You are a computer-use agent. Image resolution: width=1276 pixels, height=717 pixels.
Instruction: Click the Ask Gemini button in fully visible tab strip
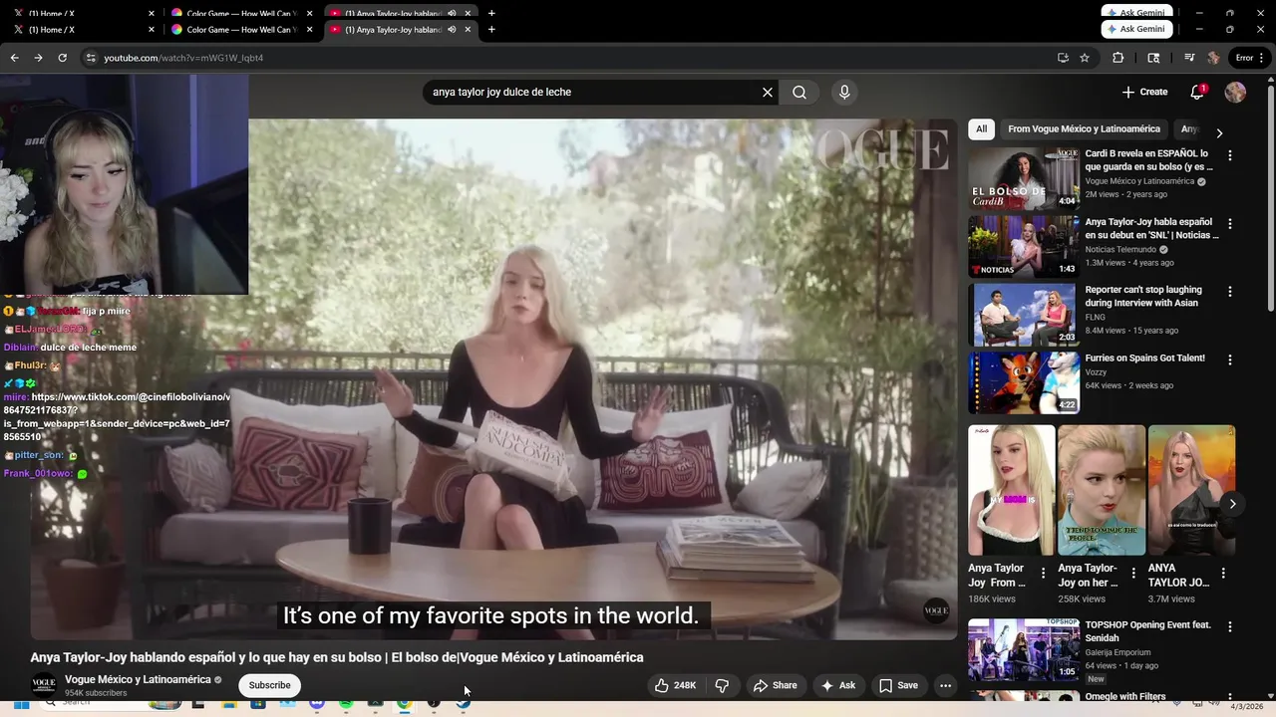pos(1136,29)
